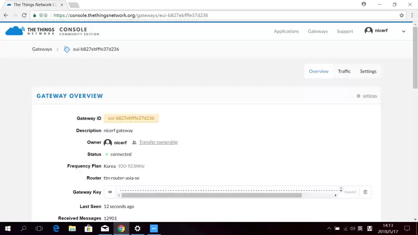Image resolution: width=418 pixels, height=235 pixels.
Task: Expand the nicerf user account menu
Action: point(404,31)
